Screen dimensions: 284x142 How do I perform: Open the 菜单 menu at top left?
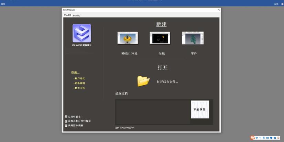(3, 4)
